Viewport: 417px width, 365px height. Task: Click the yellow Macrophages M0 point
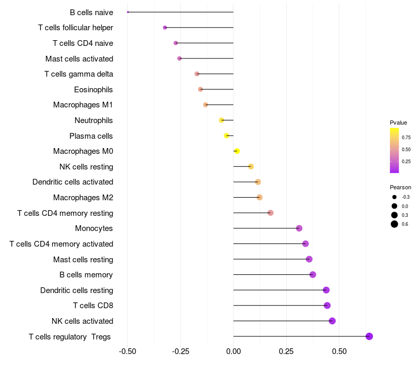237,151
